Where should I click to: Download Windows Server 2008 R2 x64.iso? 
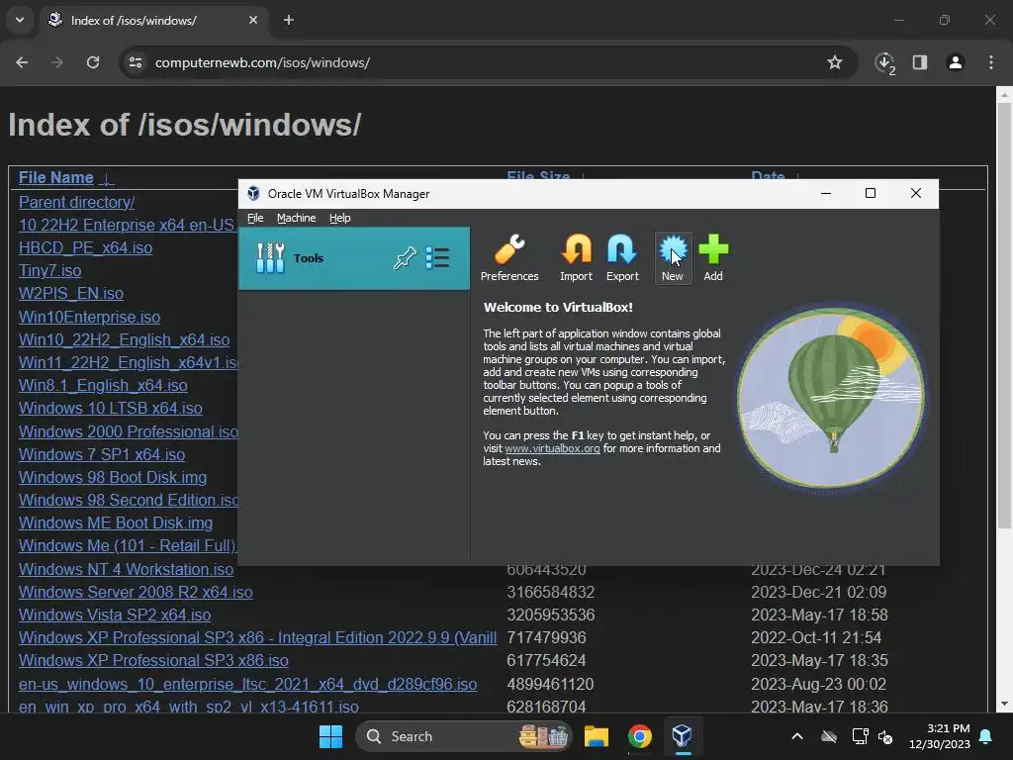click(136, 592)
